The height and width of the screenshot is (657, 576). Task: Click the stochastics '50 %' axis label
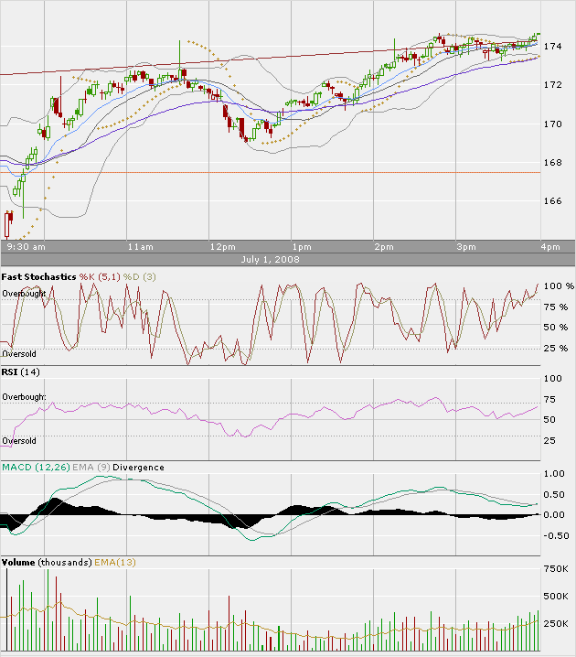tap(556, 328)
